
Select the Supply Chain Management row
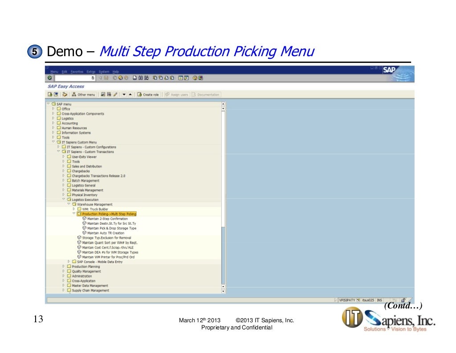point(90,291)
